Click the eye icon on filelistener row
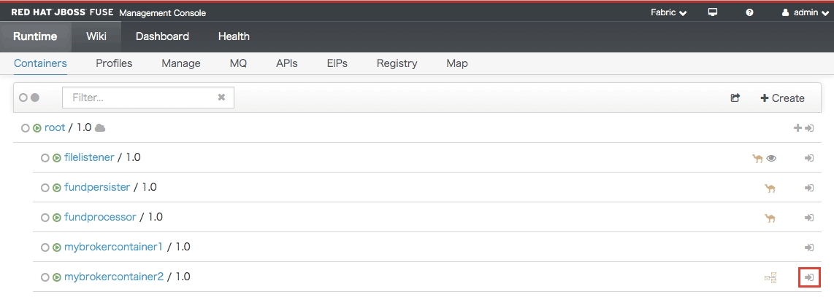 pyautogui.click(x=771, y=158)
